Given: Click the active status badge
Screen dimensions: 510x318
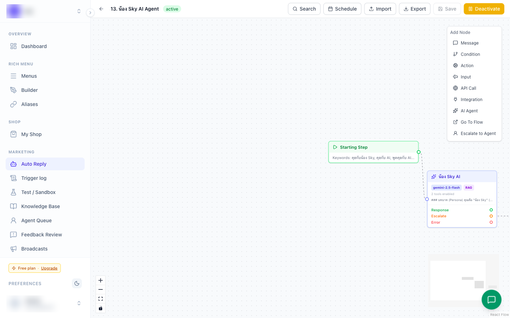Looking at the screenshot, I should 172,9.
